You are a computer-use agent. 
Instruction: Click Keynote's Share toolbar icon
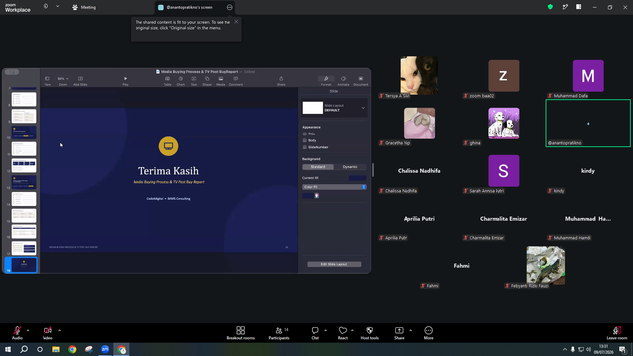(x=281, y=80)
